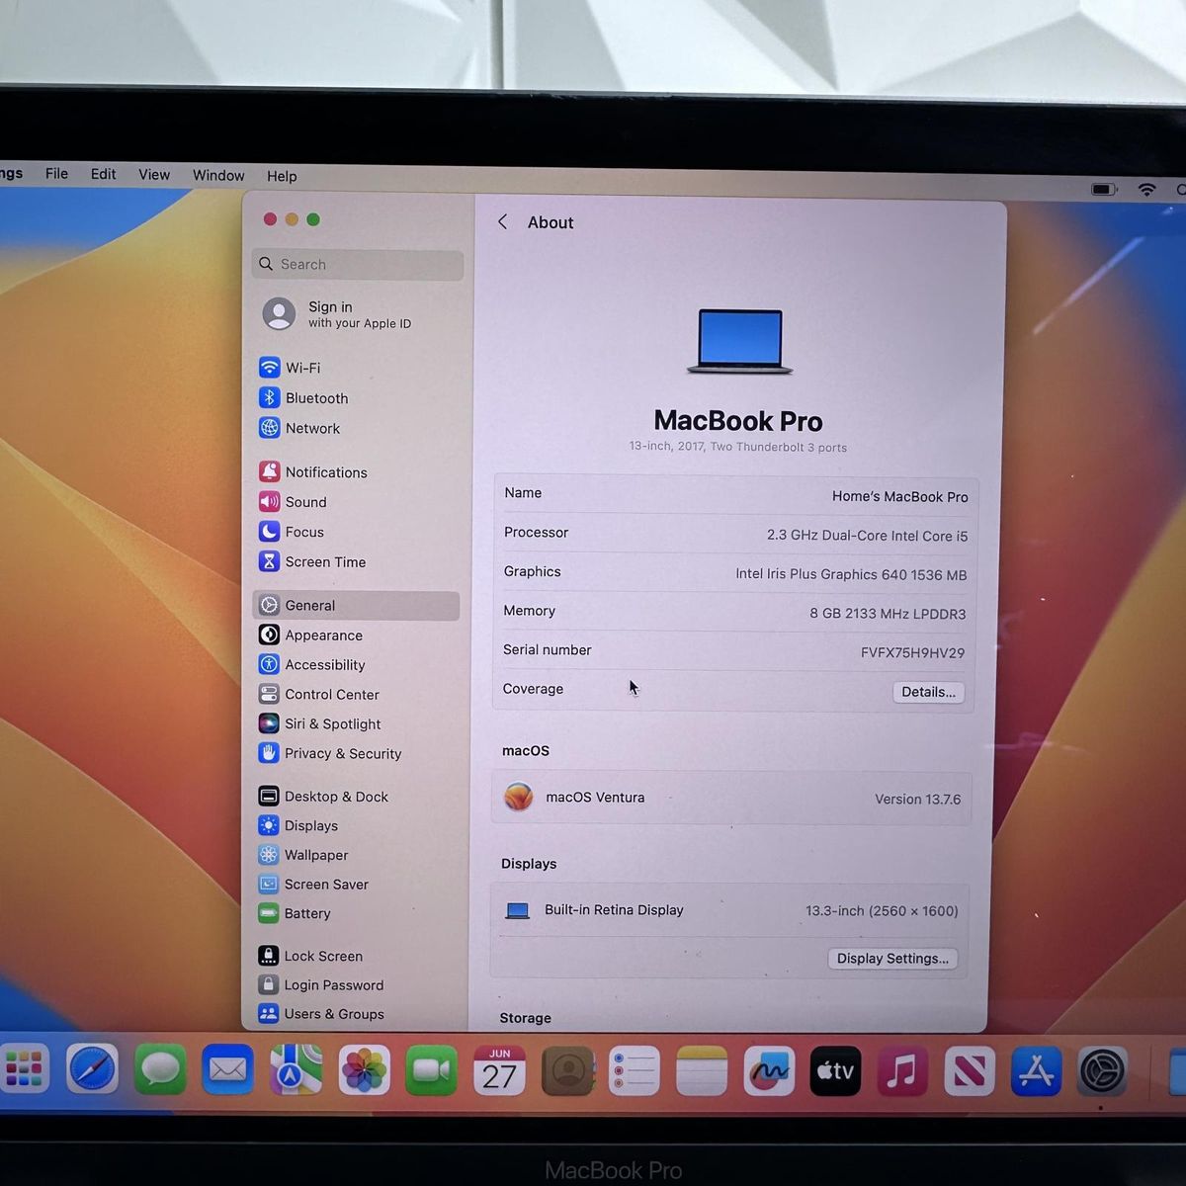This screenshot has height=1186, width=1186.
Task: Open Network settings in sidebar
Action: click(299, 428)
